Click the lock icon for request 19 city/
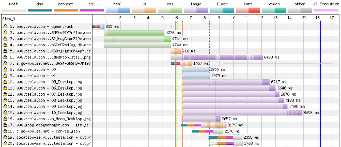Screen dimensions: 341x147 pyautogui.click(x=5, y=137)
